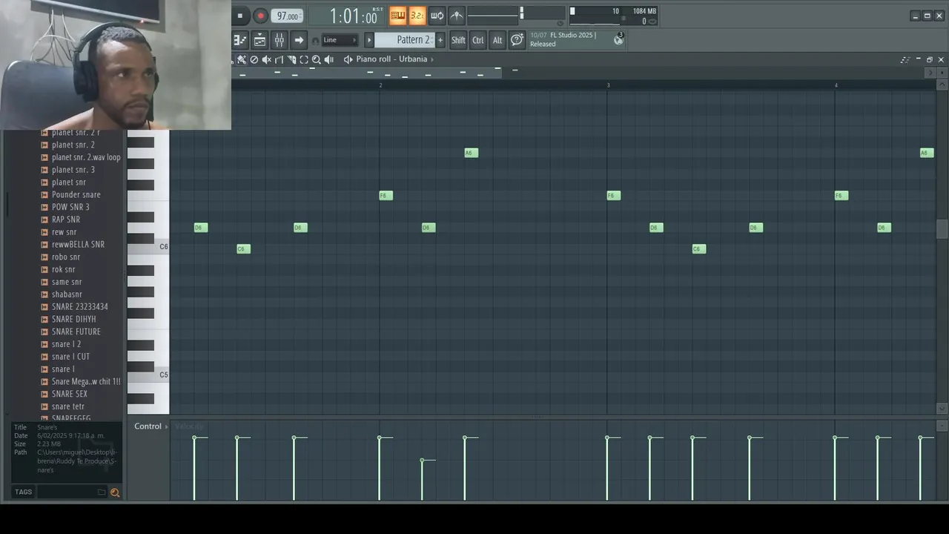Toggle the Shift modifier button
The height and width of the screenshot is (534, 949).
click(458, 40)
